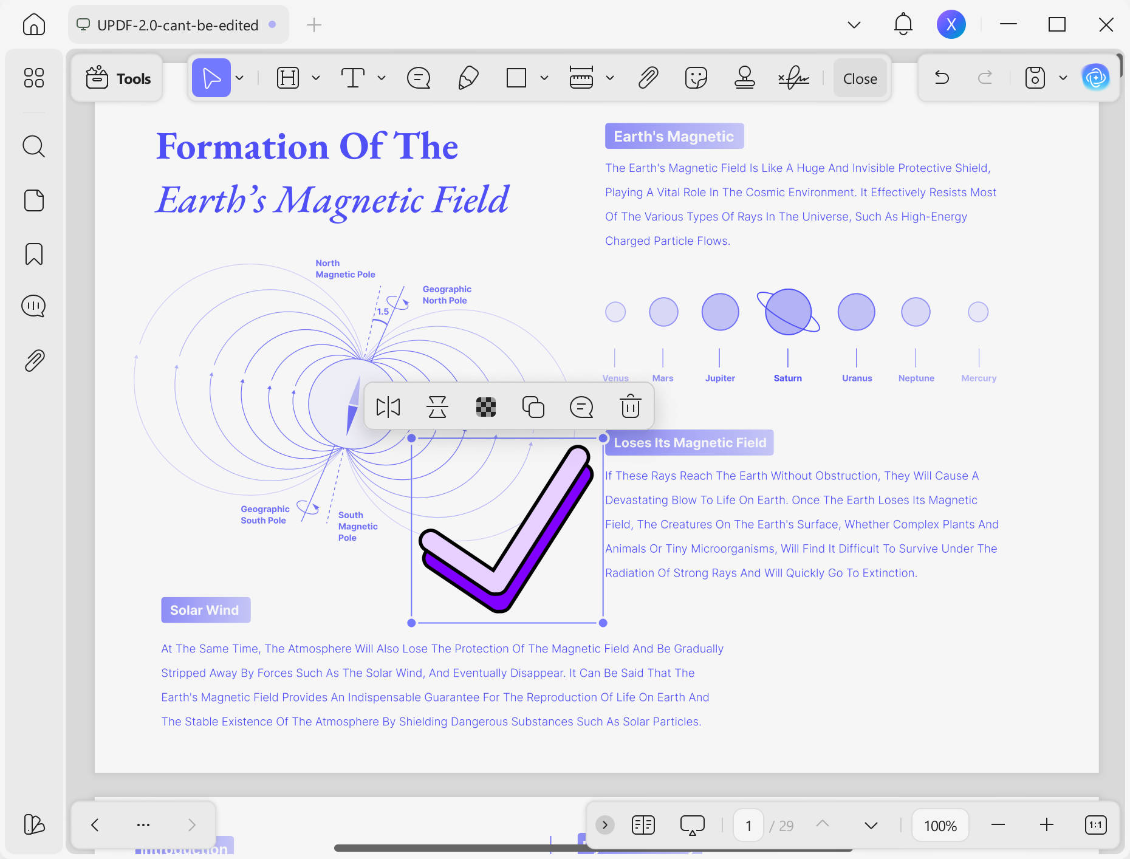1130x859 pixels.
Task: Go to the previous page
Action: [x=823, y=824]
